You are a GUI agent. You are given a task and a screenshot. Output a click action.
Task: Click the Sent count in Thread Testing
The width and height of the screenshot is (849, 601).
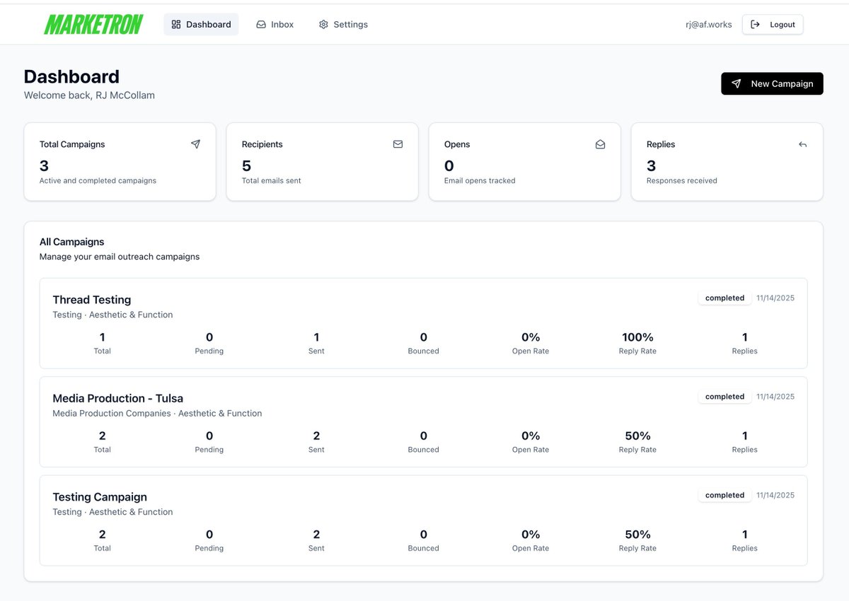pos(316,337)
